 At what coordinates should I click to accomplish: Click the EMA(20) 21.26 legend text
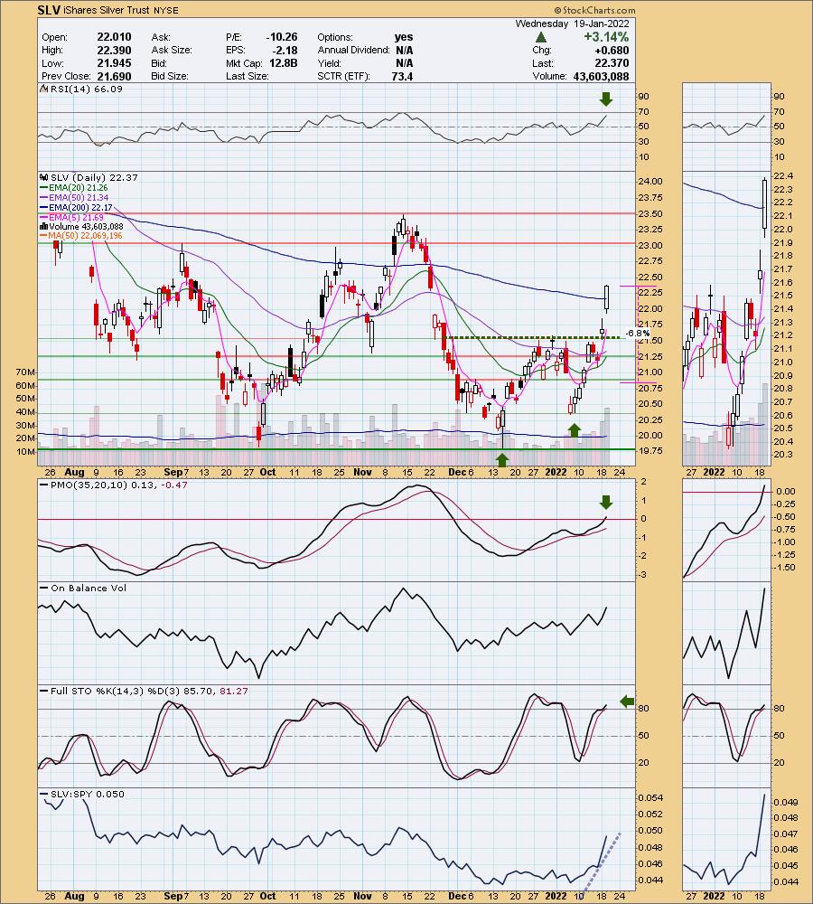[79, 188]
